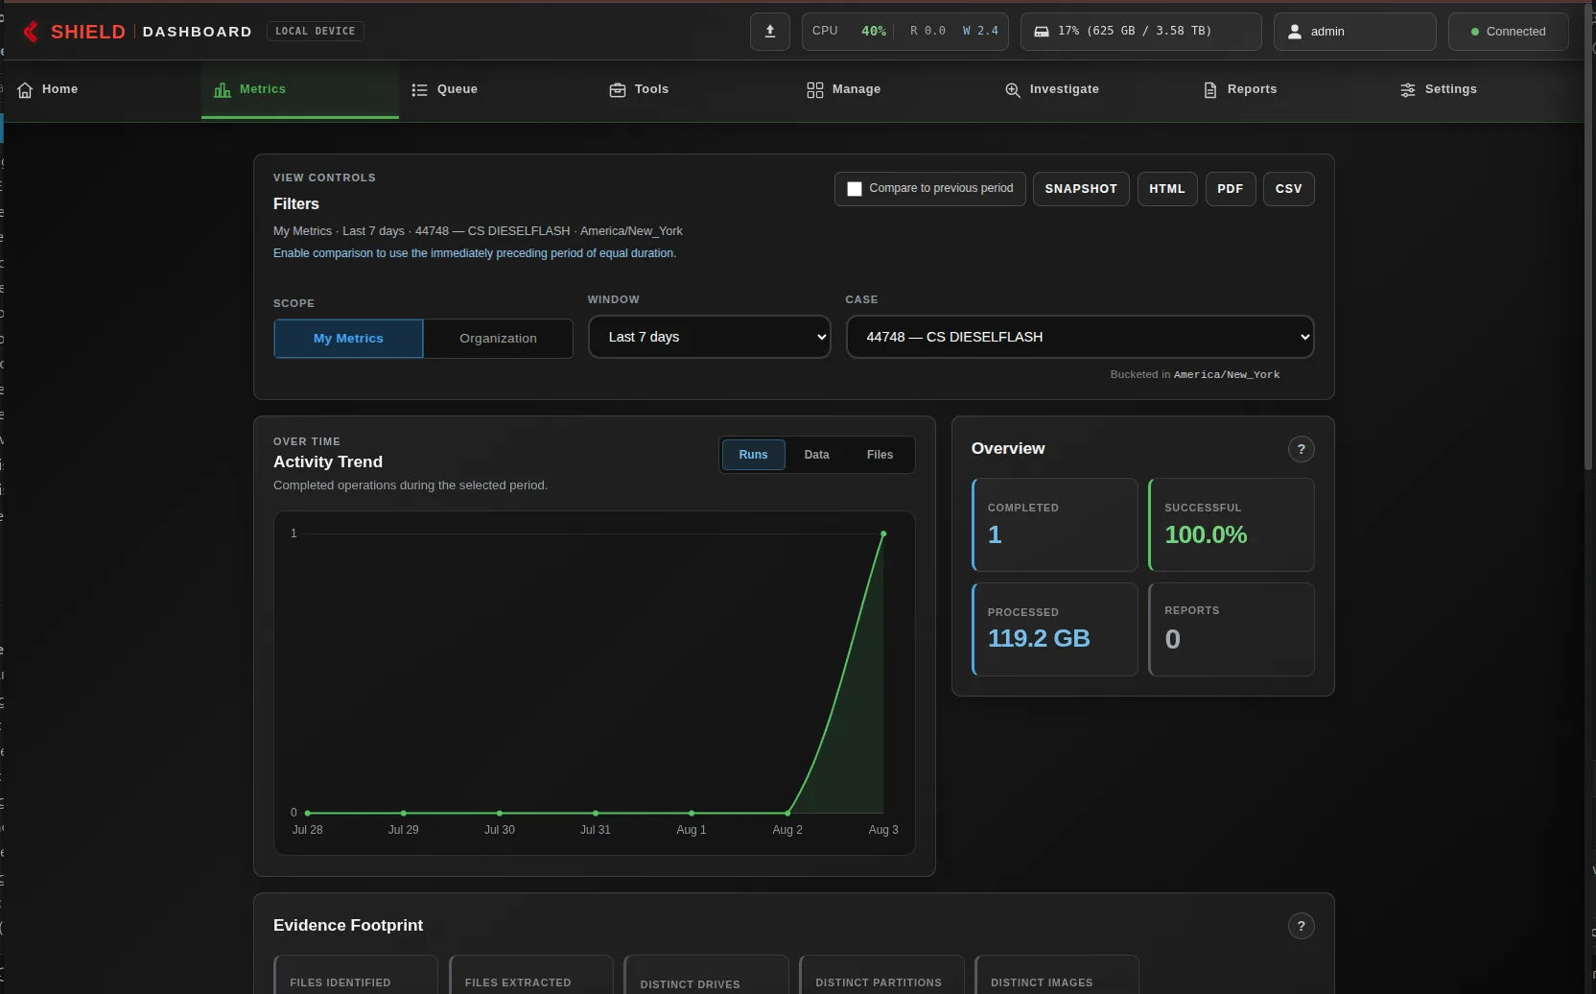Show Files in Activity Trend
This screenshot has width=1596, height=994.
pos(880,455)
